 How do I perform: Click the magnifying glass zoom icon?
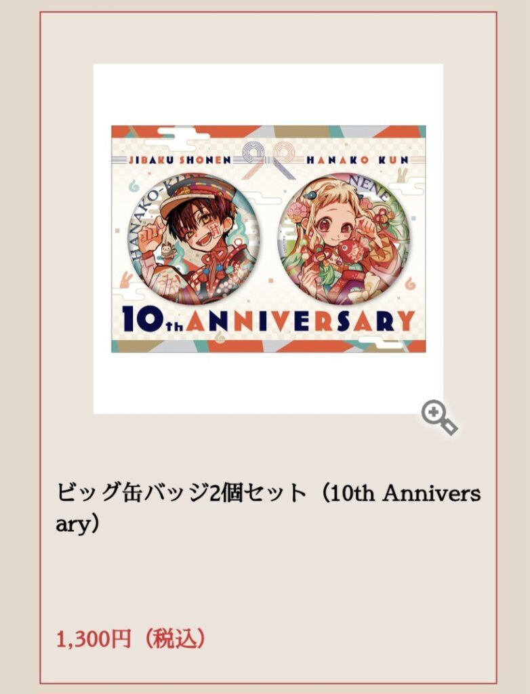point(439,417)
